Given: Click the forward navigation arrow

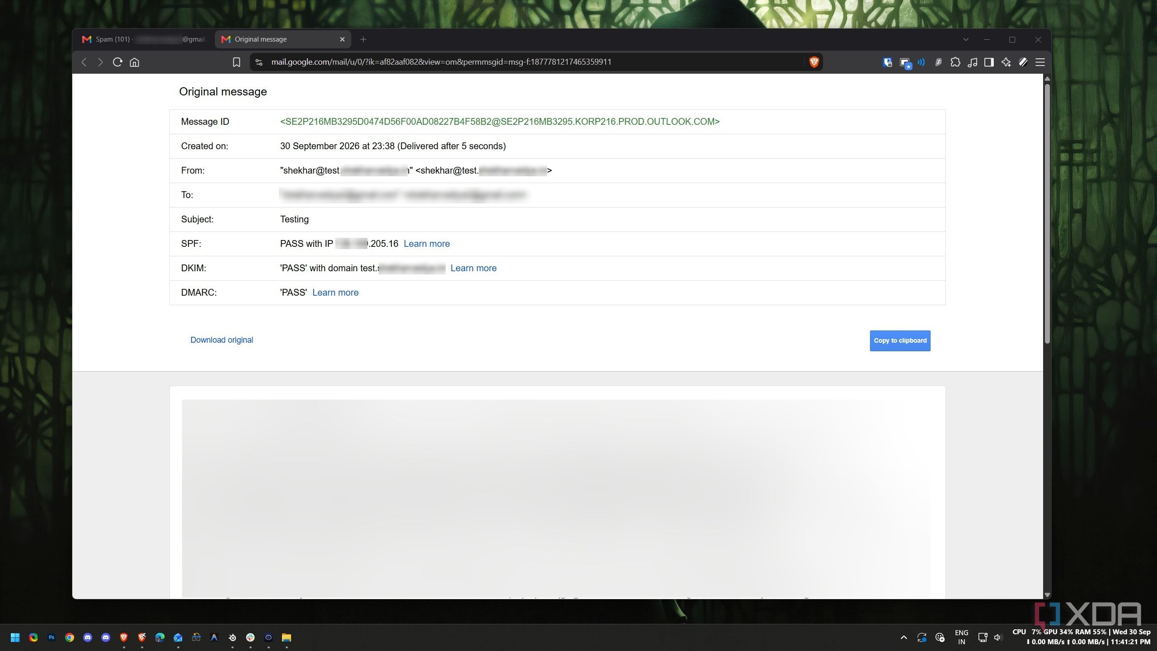Looking at the screenshot, I should [x=100, y=62].
